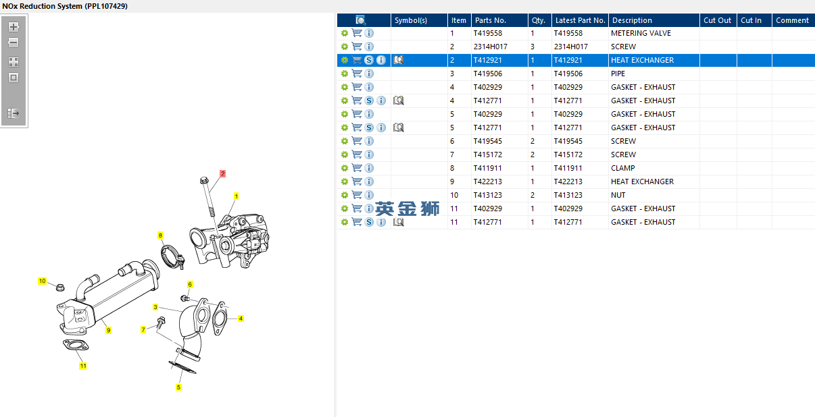
Task: Click the S icon on selected T412921 row
Action: pyautogui.click(x=369, y=60)
